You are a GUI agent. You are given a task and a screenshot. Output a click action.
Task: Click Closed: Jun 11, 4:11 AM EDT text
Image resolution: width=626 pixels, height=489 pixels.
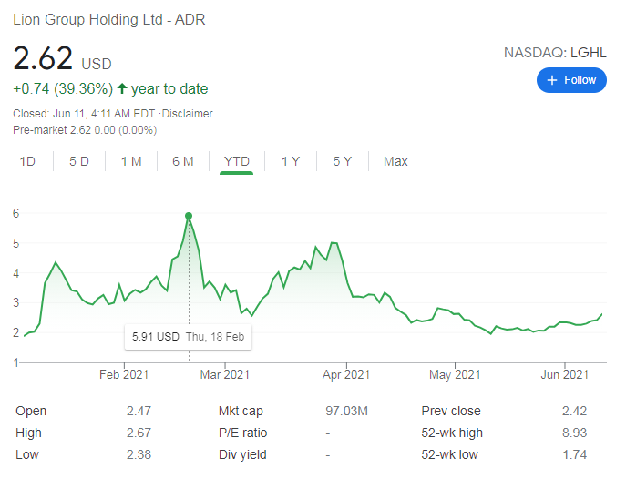tap(84, 114)
